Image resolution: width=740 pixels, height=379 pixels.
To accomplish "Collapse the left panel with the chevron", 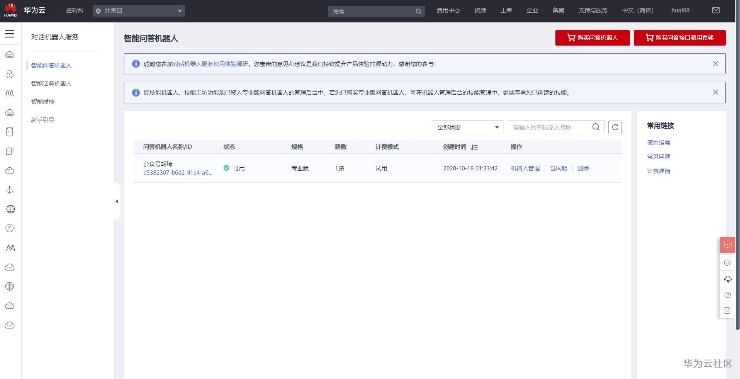I will (117, 201).
